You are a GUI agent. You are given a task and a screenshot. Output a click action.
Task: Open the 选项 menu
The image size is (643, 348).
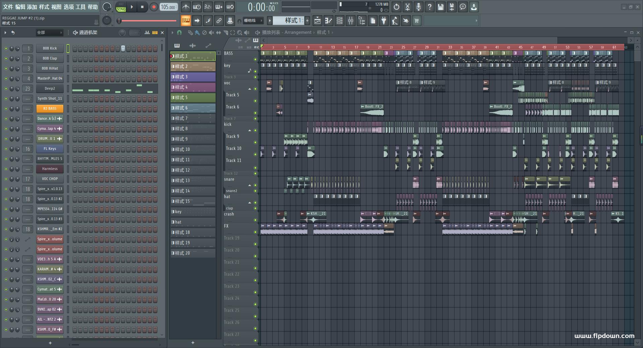tap(68, 7)
